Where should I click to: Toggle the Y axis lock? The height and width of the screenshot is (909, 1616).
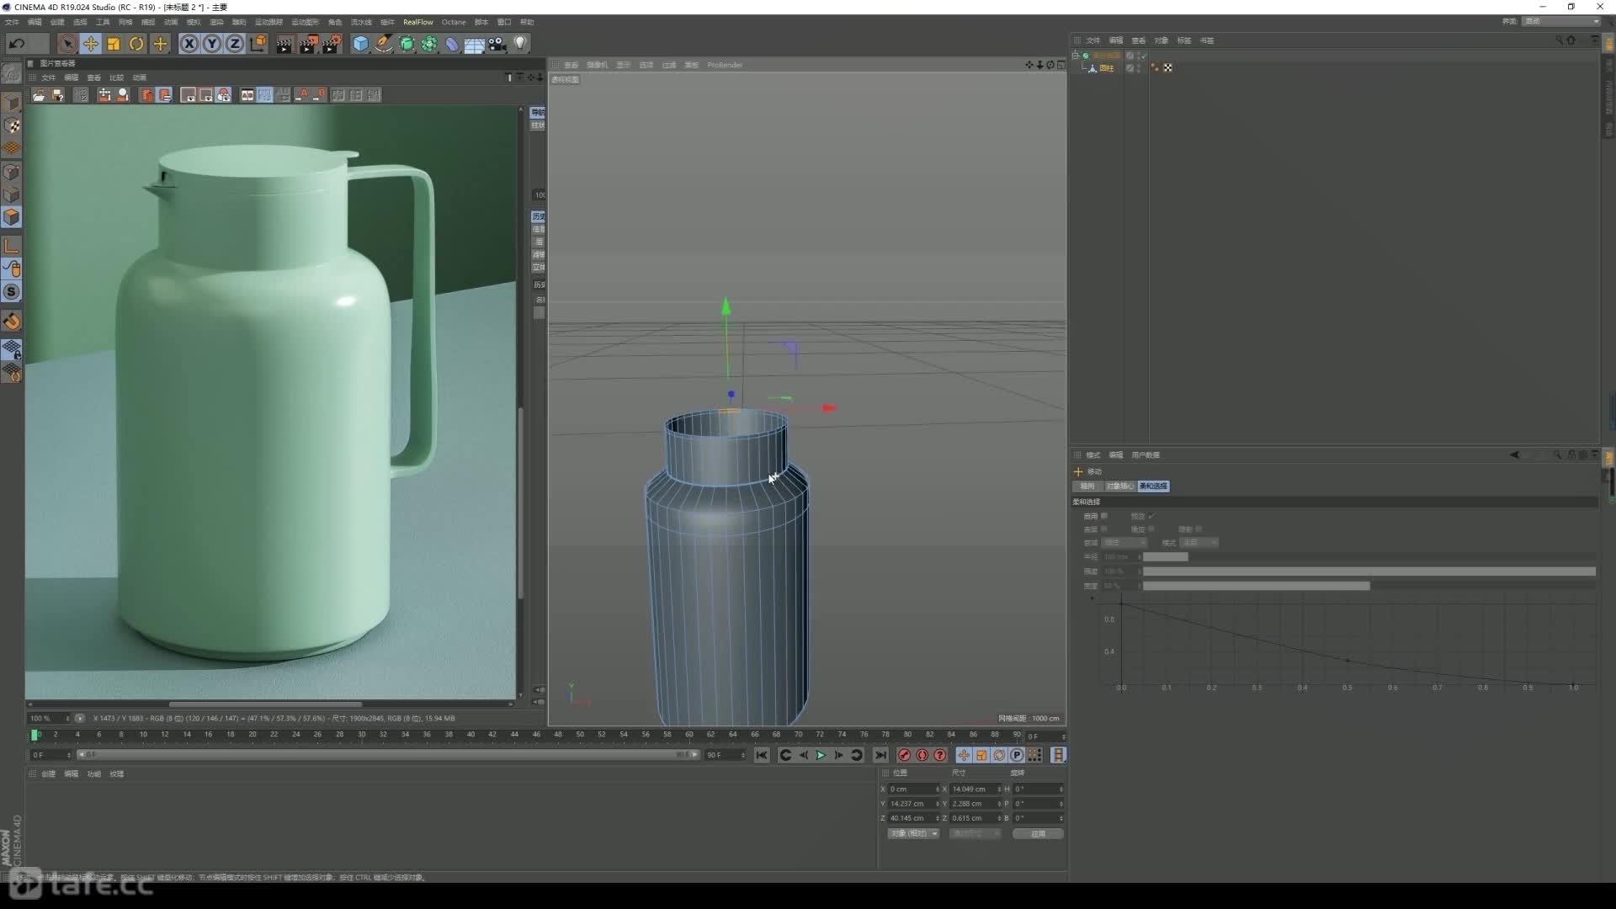[212, 44]
